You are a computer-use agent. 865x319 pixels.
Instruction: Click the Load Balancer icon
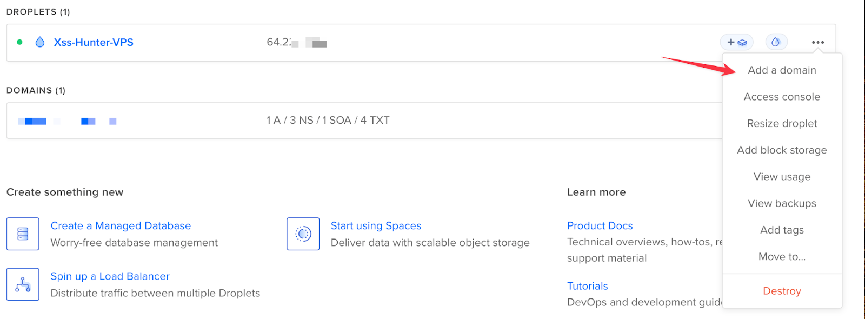tap(23, 284)
